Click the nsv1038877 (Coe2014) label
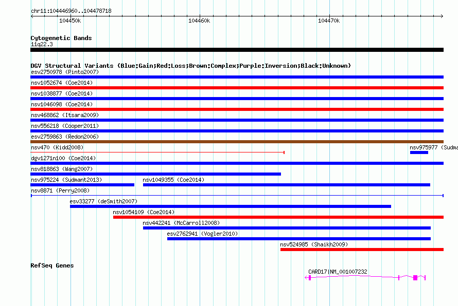 tap(62, 93)
